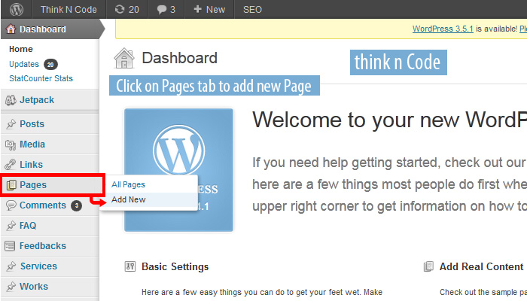The image size is (527, 301).
Task: Click the updates refresh icon showing 20
Action: [119, 9]
